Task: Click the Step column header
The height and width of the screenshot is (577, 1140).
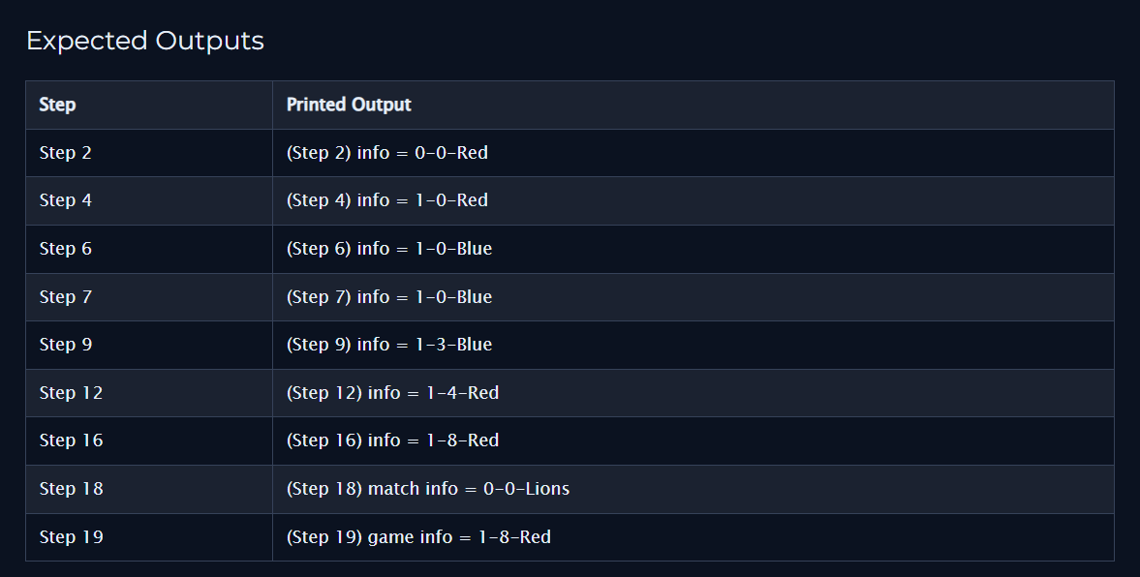Action: (x=57, y=105)
